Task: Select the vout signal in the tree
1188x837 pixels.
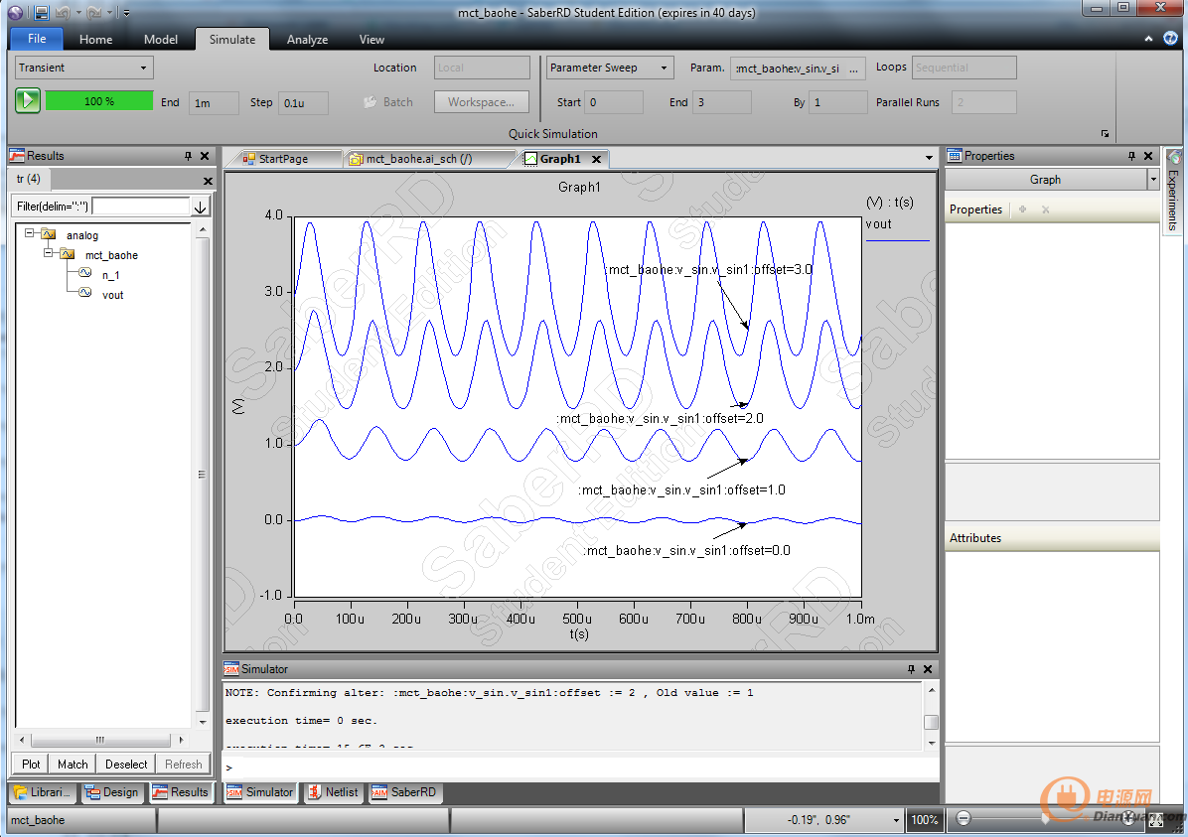Action: [x=113, y=295]
